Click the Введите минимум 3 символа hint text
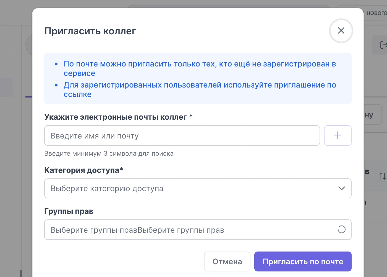Image resolution: width=387 pixels, height=277 pixels. (109, 153)
